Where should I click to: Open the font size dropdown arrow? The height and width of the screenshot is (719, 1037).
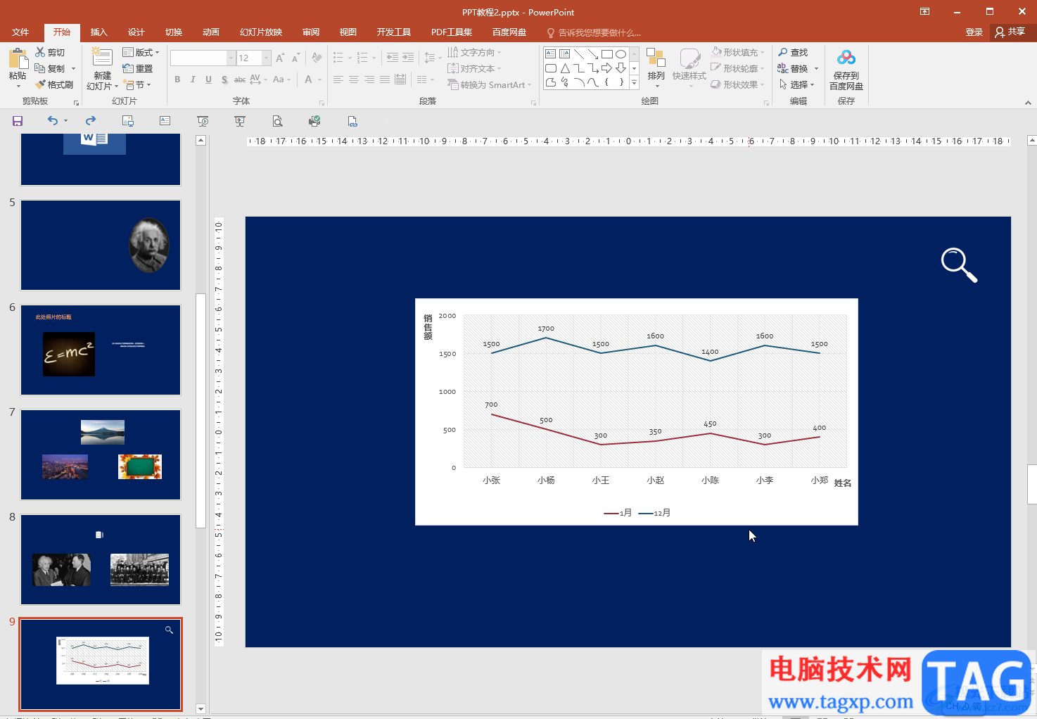[x=267, y=58]
